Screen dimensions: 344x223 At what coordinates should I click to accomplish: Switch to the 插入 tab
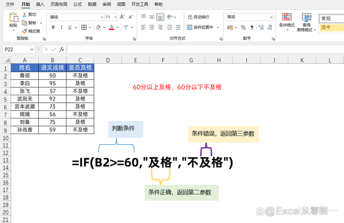pyautogui.click(x=40, y=4)
